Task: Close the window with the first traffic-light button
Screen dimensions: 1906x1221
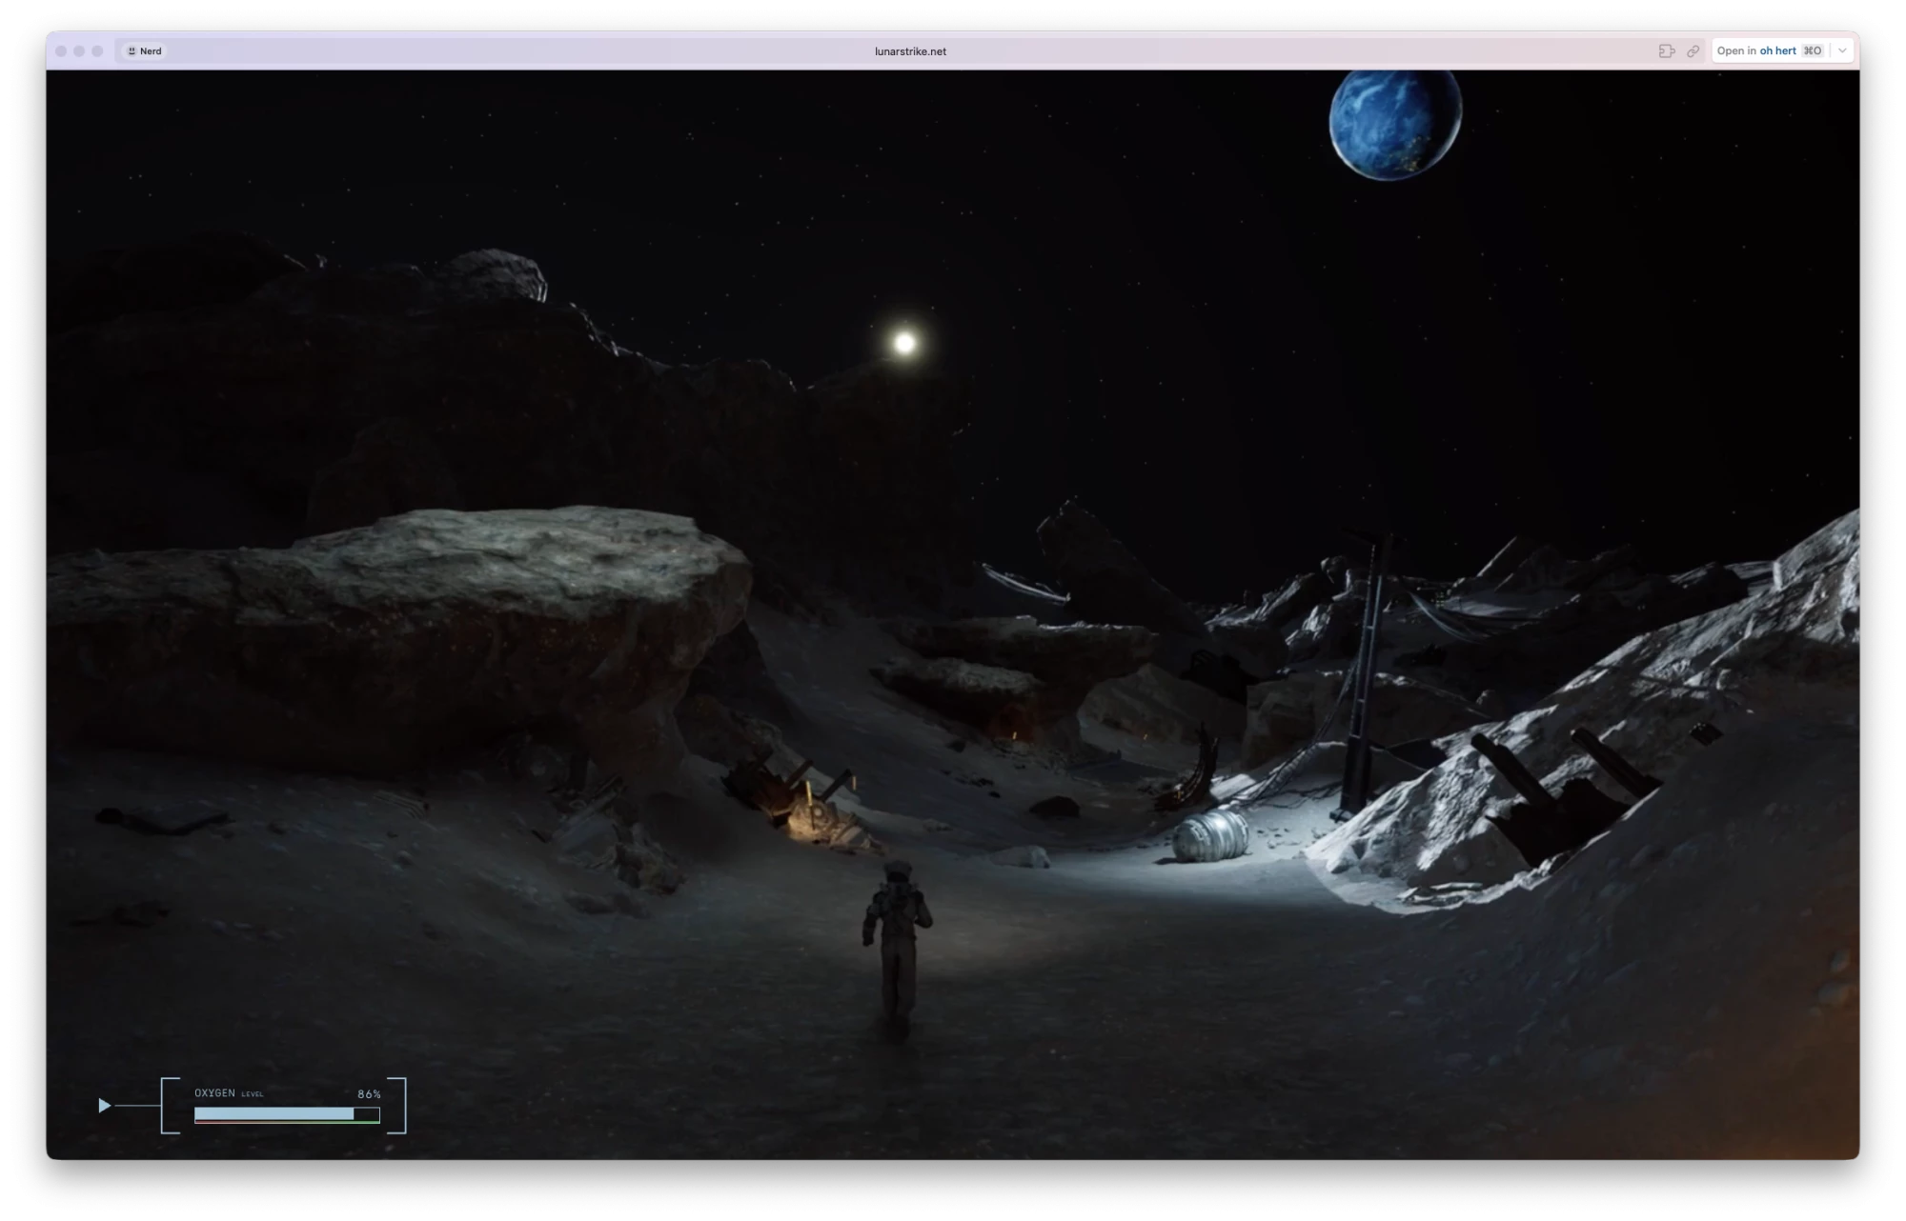Action: pos(61,51)
